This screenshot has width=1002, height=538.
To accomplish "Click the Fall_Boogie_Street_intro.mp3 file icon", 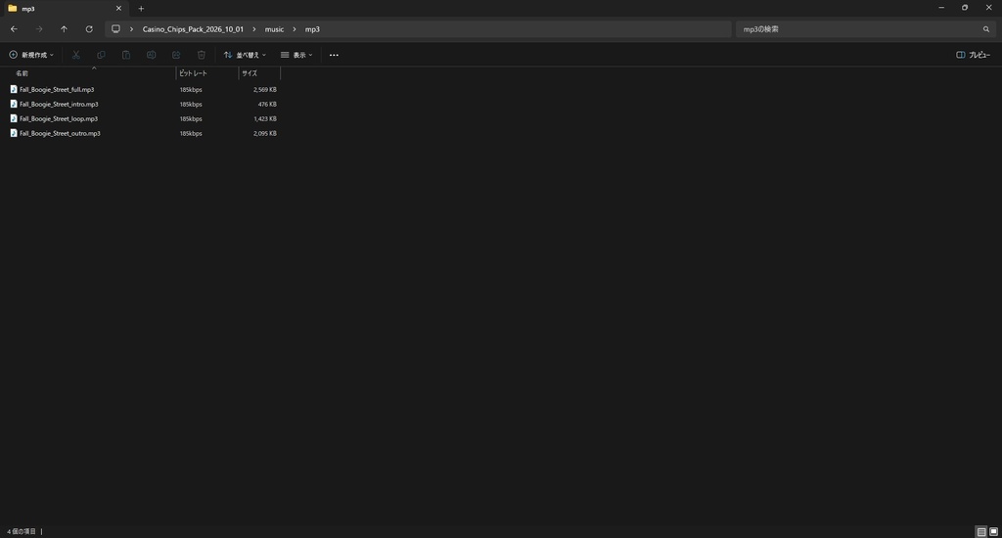I will [x=14, y=104].
